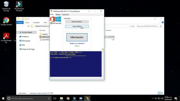Click the Office logo in KMSAuto

tap(53, 19)
